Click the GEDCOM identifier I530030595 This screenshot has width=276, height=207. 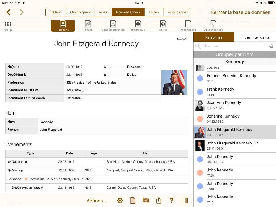tap(75, 90)
